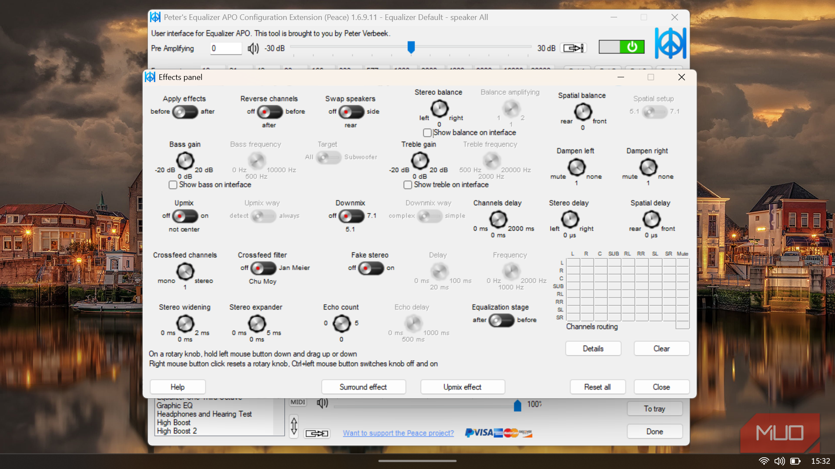Click the Channels delay knob

(x=498, y=219)
